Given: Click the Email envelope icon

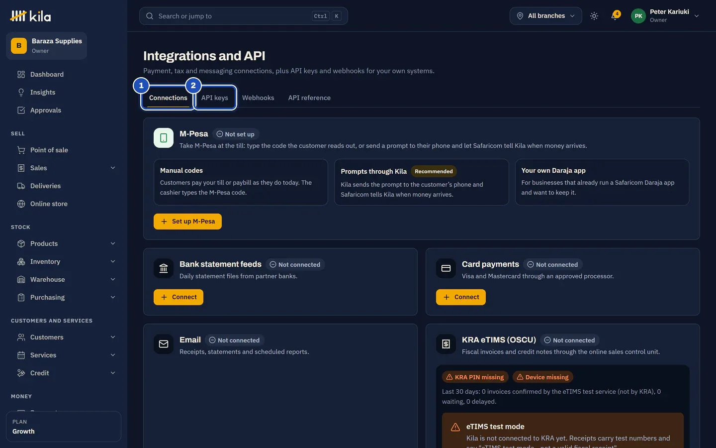Looking at the screenshot, I should 164,344.
